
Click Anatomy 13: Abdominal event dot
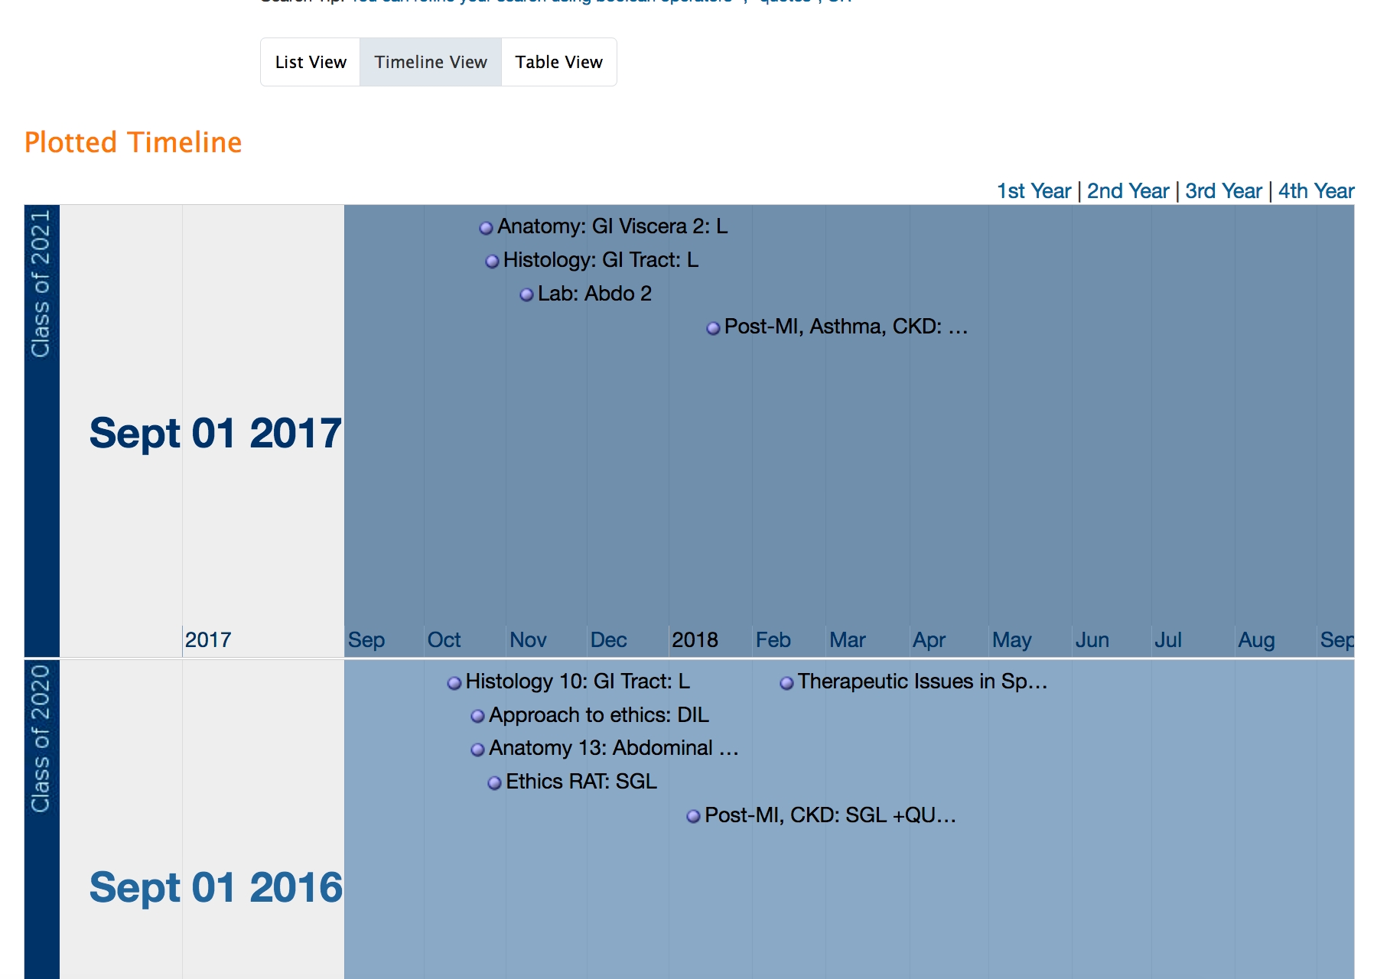477,750
